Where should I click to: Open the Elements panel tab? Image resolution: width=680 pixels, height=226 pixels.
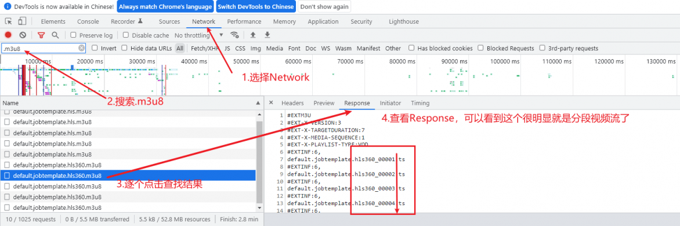(53, 21)
